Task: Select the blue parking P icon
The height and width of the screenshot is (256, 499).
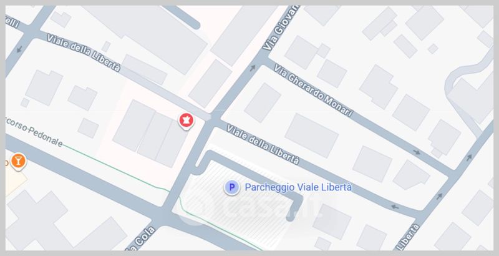Action: pyautogui.click(x=232, y=187)
